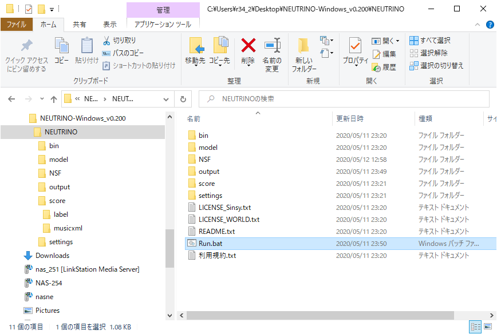The height and width of the screenshot is (334, 497).
Task: Switch to large icons view in status bar
Action: point(488,327)
